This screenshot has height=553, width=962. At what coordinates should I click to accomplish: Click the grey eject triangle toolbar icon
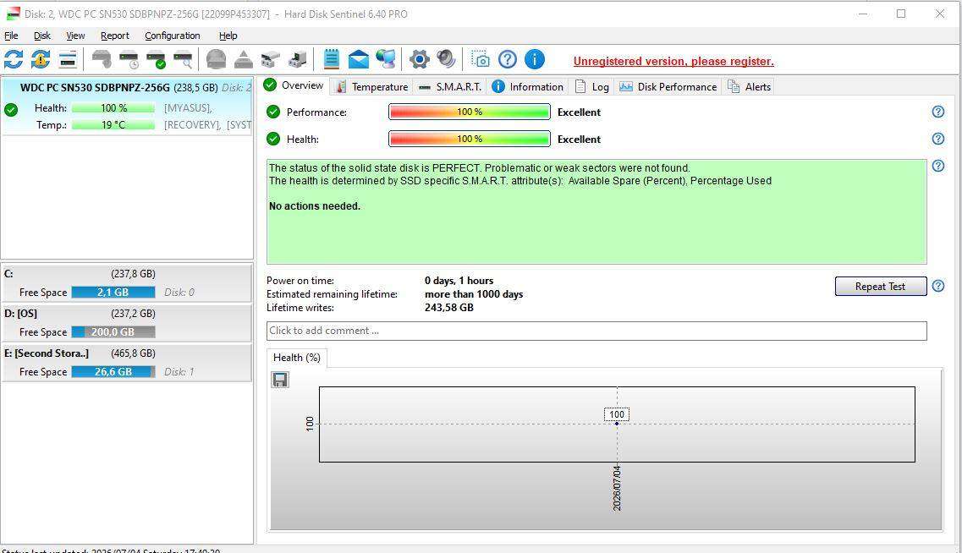tap(244, 59)
